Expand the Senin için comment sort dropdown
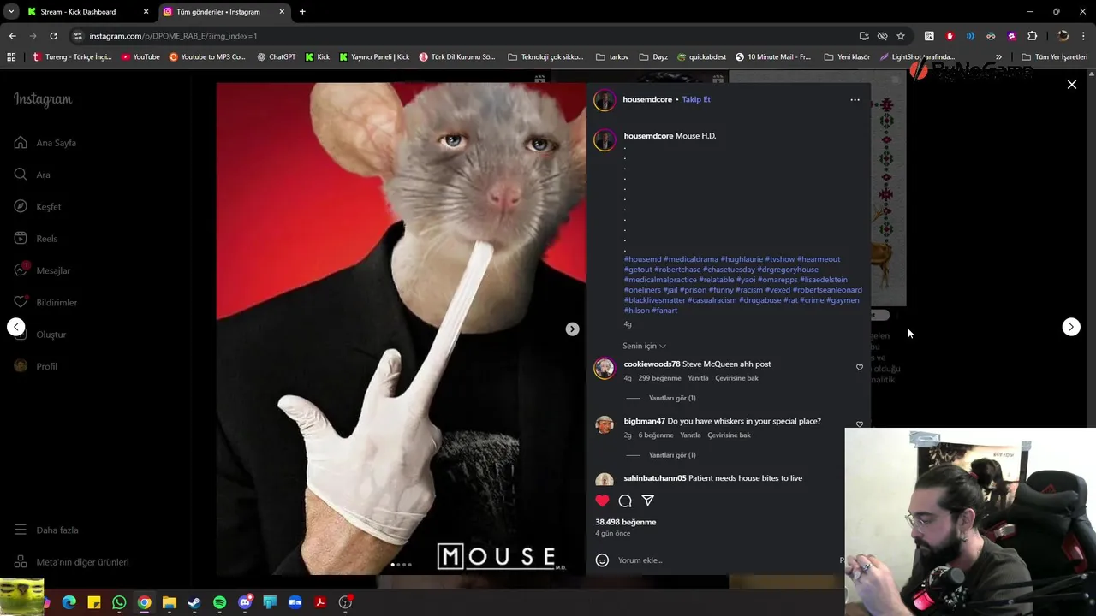This screenshot has width=1096, height=616. 644,346
